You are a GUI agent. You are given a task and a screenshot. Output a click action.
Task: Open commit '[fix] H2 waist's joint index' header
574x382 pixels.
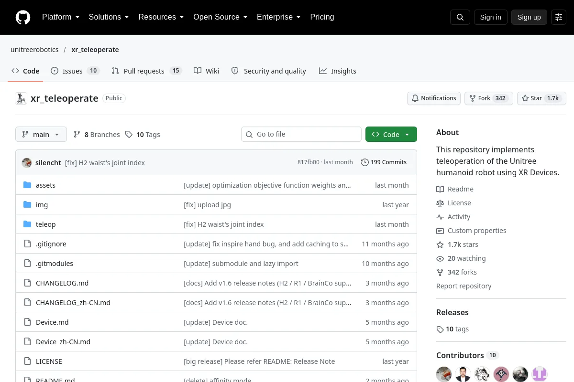point(105,163)
